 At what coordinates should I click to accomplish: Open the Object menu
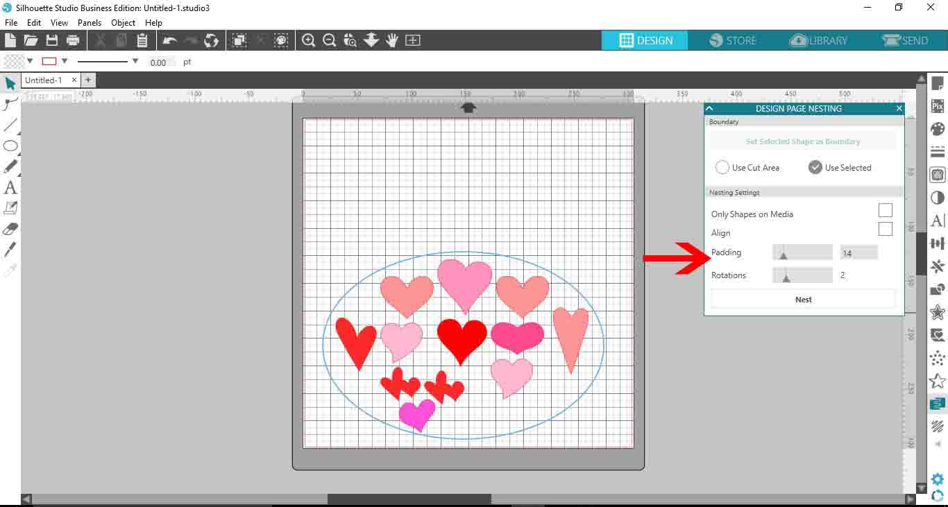pyautogui.click(x=124, y=23)
